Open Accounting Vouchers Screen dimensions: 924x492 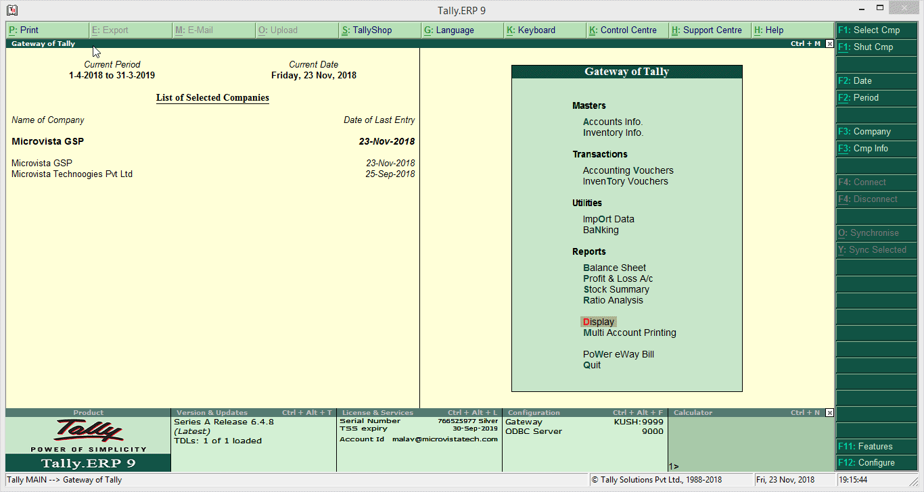[628, 170]
